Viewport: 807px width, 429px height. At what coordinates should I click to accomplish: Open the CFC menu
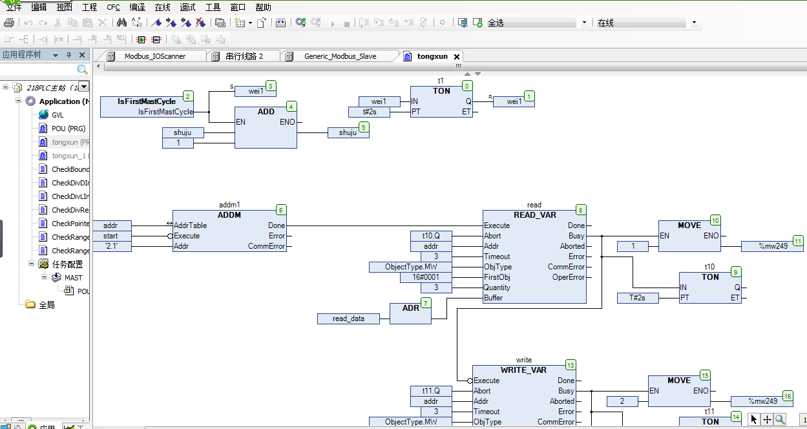(113, 7)
